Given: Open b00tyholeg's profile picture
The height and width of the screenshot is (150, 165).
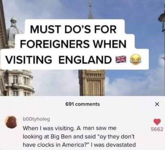Looking at the screenshot, I should [x=11, y=122].
